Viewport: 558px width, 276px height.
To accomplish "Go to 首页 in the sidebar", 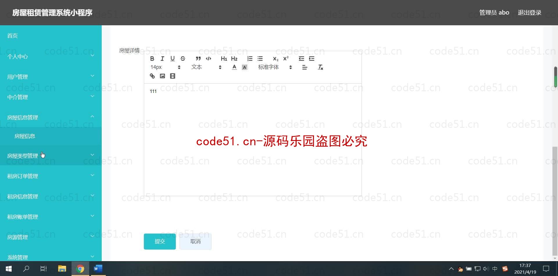I will coord(51,35).
